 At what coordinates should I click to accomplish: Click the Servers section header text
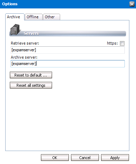pos(31,33)
